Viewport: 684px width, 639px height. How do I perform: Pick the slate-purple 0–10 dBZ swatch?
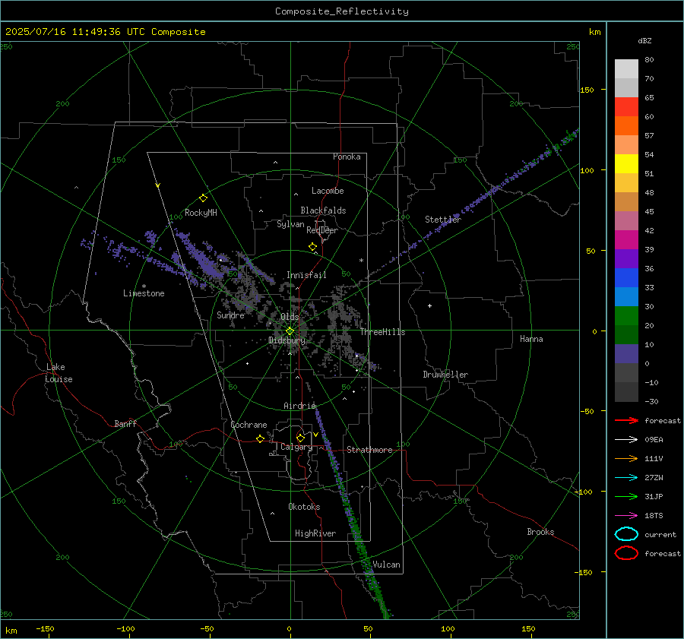point(626,354)
